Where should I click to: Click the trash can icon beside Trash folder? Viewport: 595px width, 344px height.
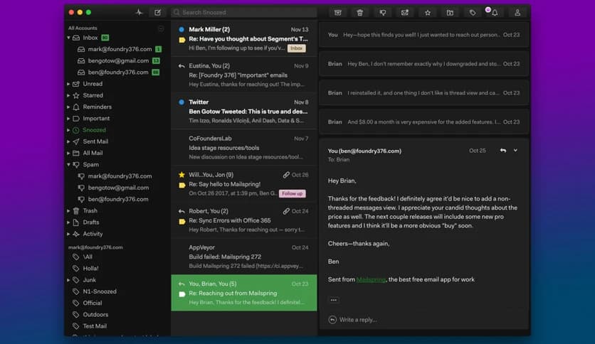(x=76, y=210)
